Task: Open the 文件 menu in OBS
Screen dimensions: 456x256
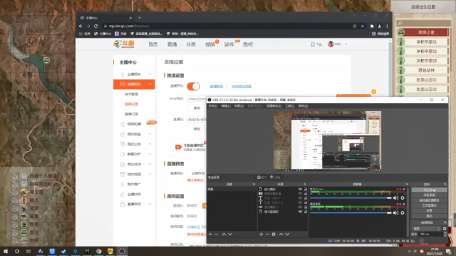Action: pyautogui.click(x=213, y=106)
